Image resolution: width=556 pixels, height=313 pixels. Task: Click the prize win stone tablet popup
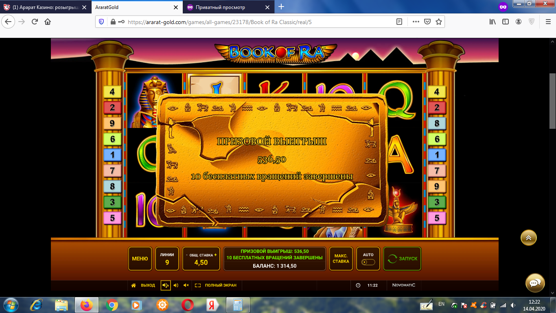(x=272, y=160)
